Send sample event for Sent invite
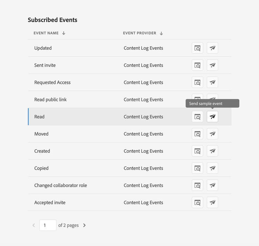Image resolution: width=259 pixels, height=246 pixels. coord(212,65)
